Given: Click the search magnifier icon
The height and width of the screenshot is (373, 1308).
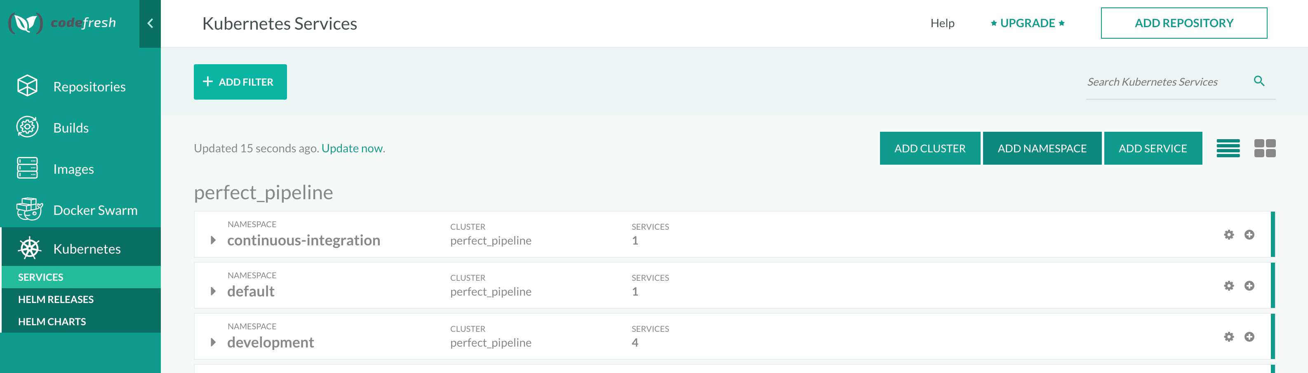Looking at the screenshot, I should 1259,81.
